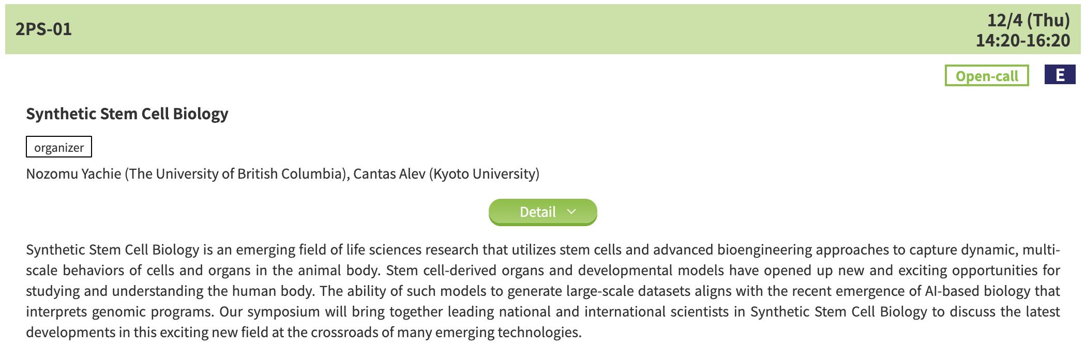Viewport: 1085px width, 348px height.
Task: Click 'Our symposium will bring together' sentence
Action: pos(331,312)
